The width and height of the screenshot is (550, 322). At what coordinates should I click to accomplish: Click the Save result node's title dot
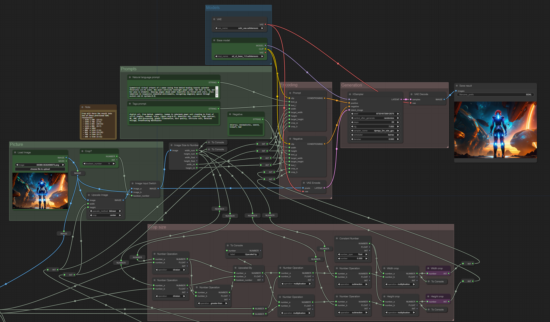point(457,86)
